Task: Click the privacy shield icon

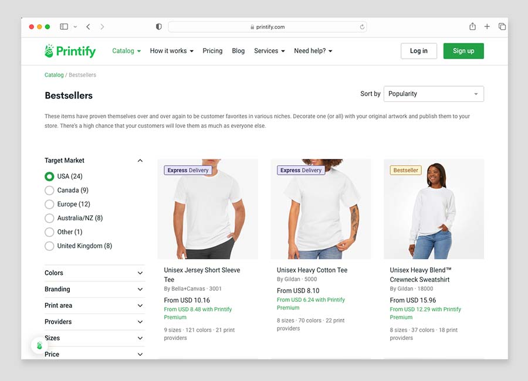Action: pos(158,26)
